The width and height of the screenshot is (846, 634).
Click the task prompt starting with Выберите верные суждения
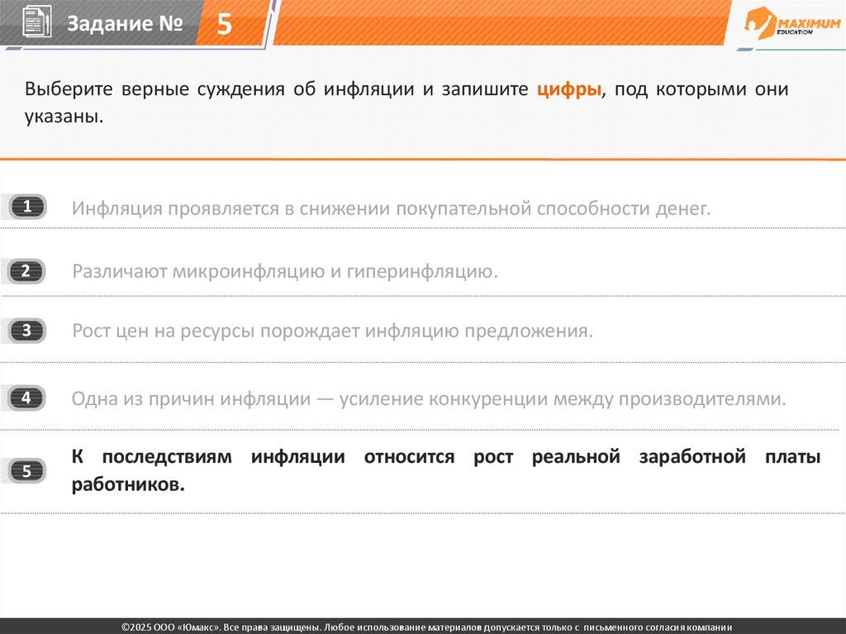406,102
